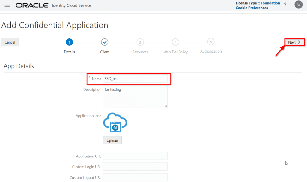Select the Custom Login URL field

(x=135, y=167)
